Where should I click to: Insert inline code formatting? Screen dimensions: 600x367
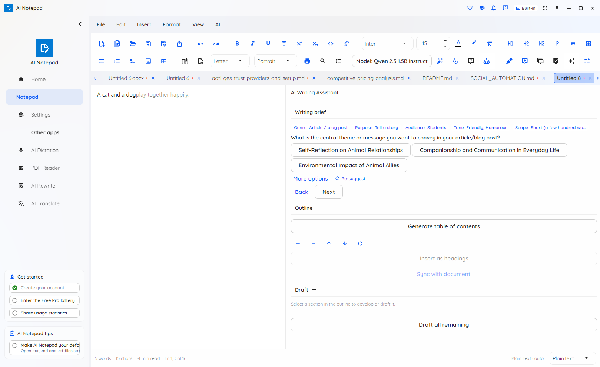331,44
